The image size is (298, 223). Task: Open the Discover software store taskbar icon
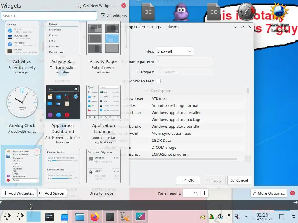[64, 216]
